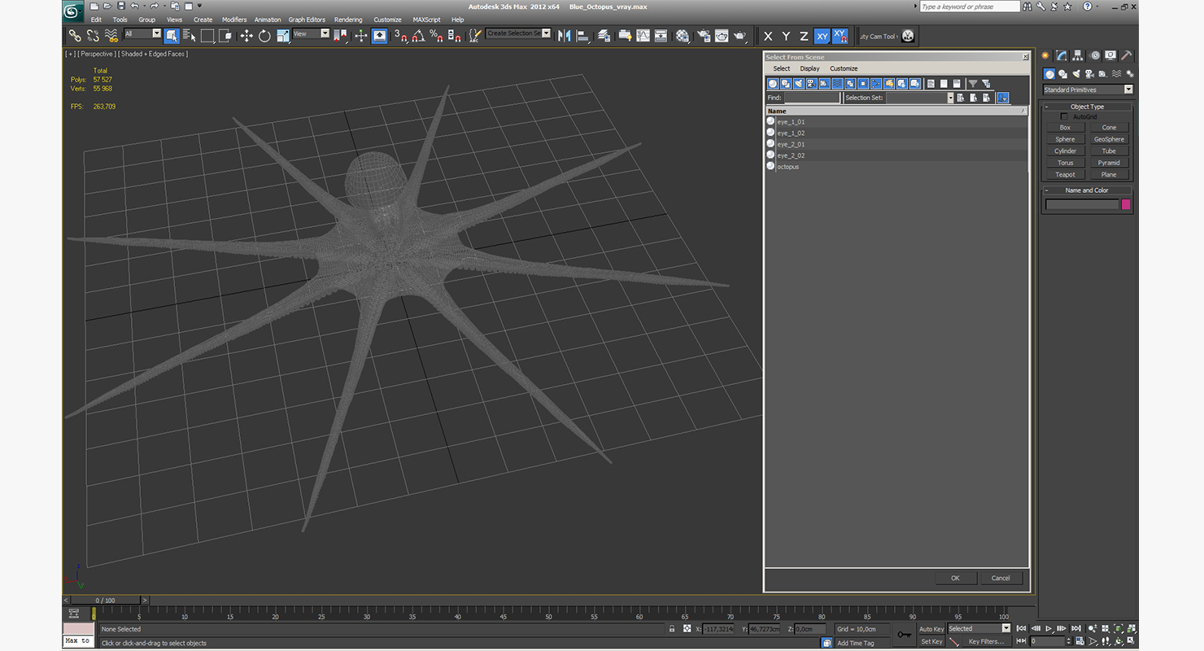Toggle the 3D Snaps button

point(399,36)
